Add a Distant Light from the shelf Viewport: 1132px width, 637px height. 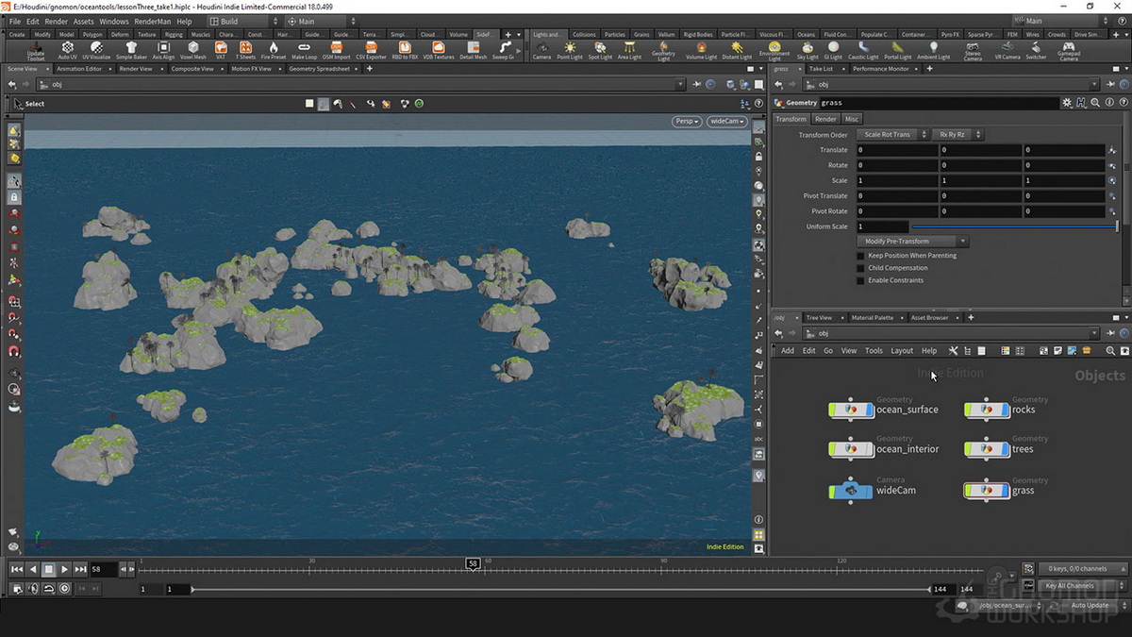tap(737, 50)
